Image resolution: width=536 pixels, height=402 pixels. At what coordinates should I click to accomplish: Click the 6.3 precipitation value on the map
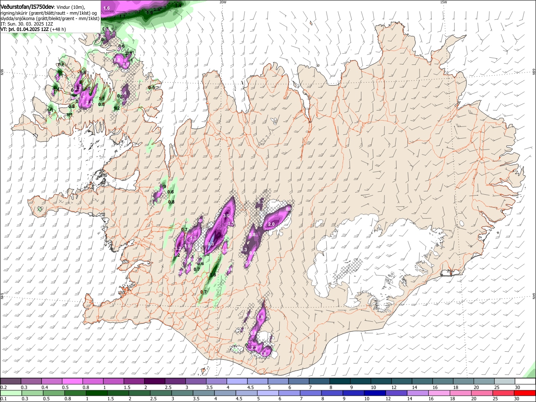(211, 244)
